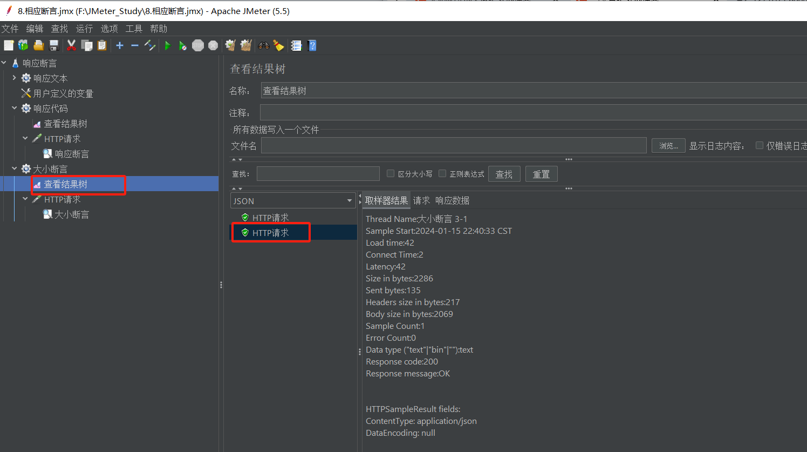Check the errors-only log checkbox

[760, 145]
